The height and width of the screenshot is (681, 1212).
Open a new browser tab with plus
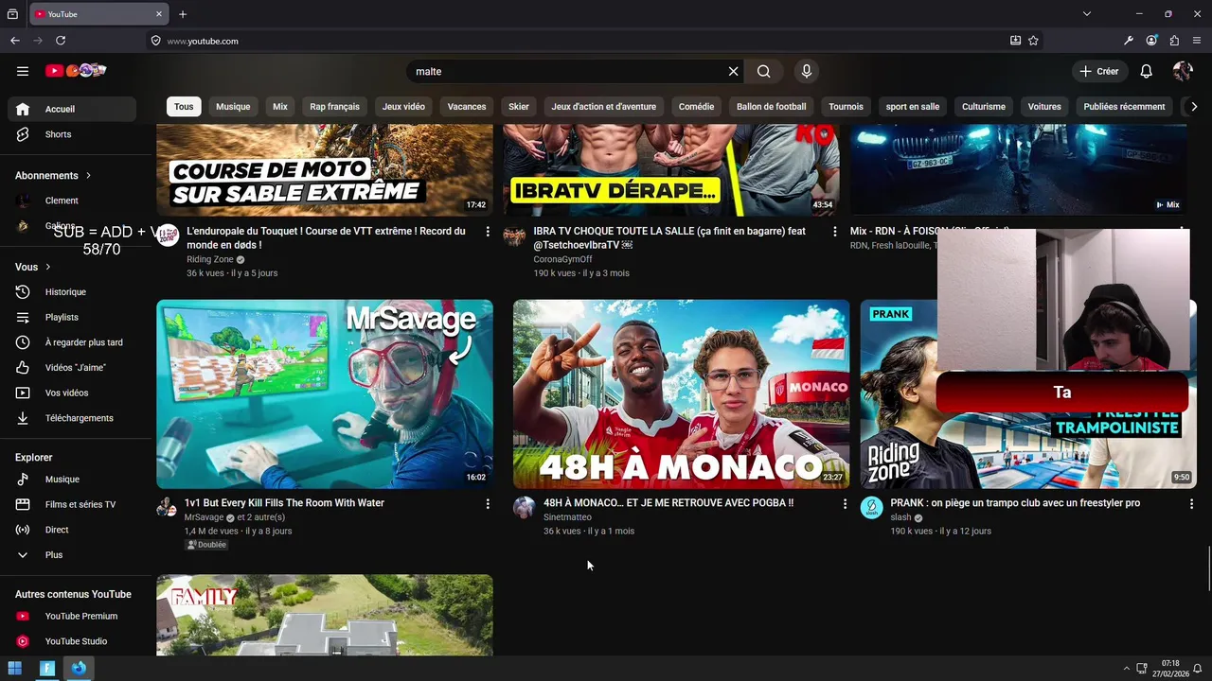pos(183,14)
